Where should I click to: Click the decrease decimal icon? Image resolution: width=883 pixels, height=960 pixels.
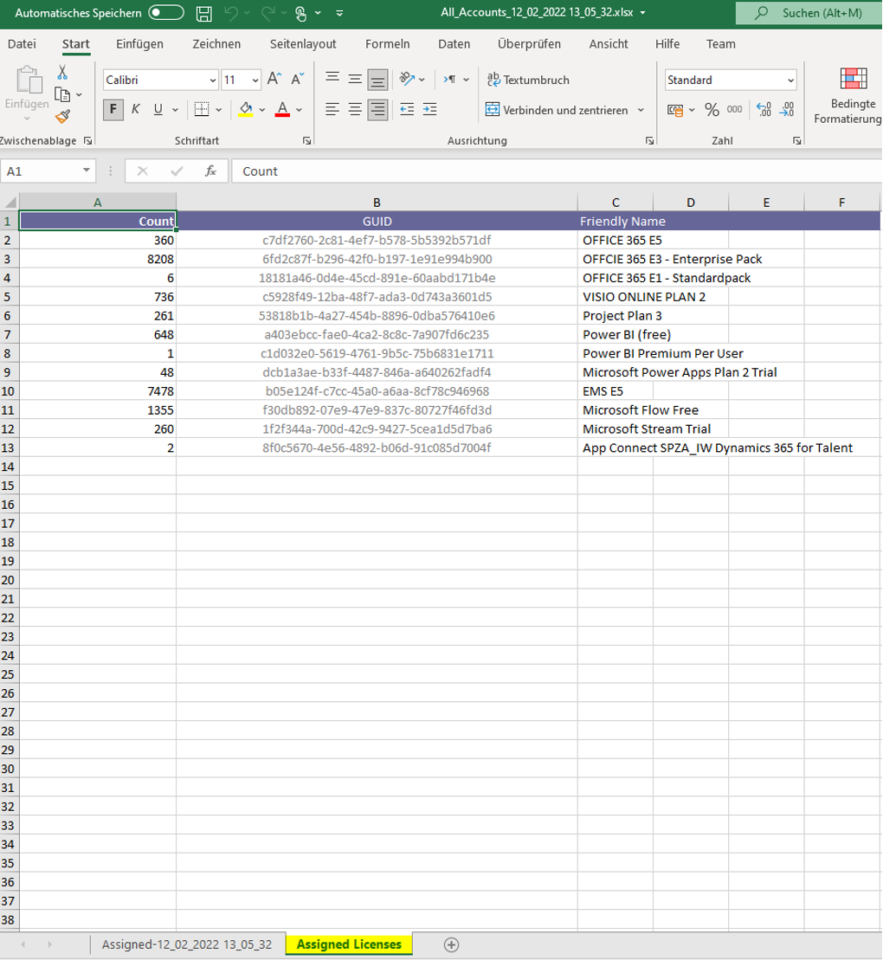787,110
